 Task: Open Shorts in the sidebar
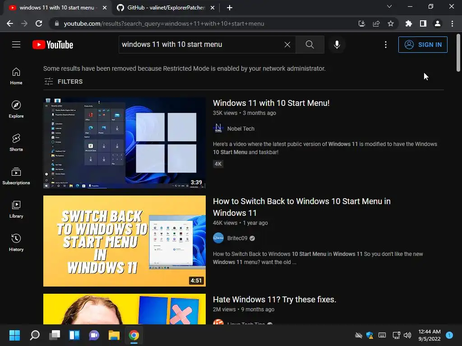point(16,143)
